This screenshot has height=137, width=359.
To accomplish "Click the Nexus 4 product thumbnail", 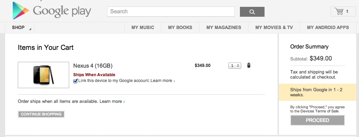I will pyautogui.click(x=43, y=75).
